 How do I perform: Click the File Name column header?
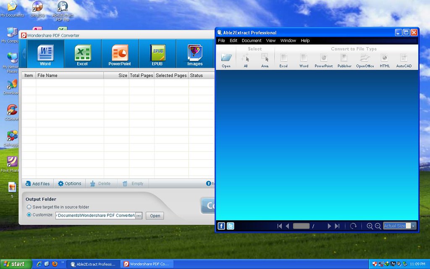(70, 76)
